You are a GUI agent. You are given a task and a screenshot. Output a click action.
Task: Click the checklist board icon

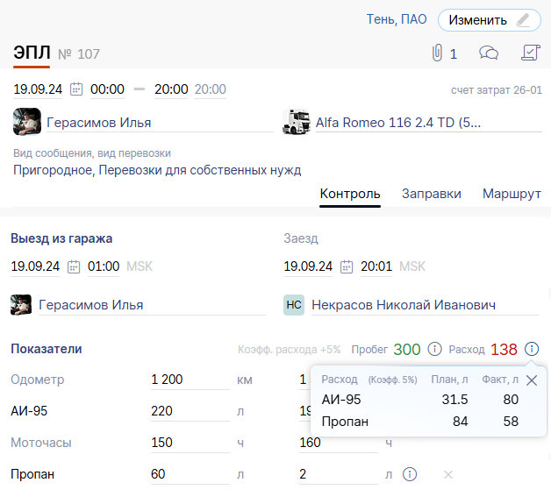coord(530,53)
